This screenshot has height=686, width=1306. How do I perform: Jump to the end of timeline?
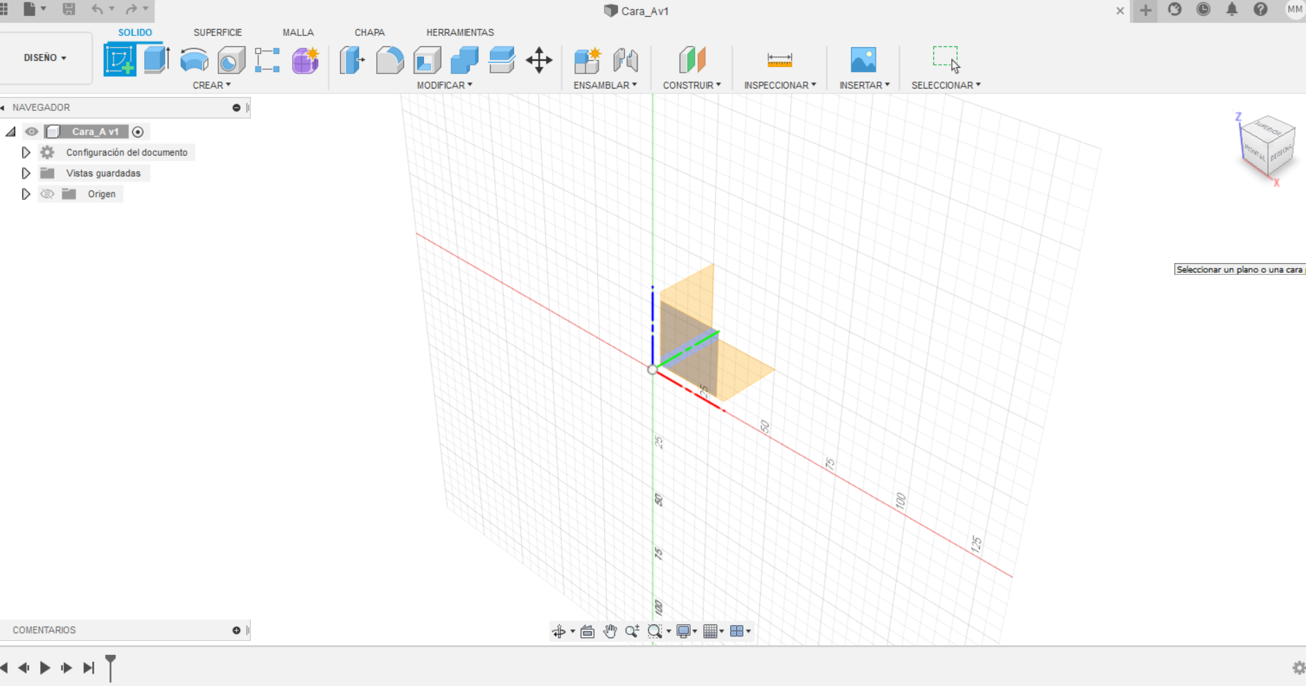pyautogui.click(x=89, y=668)
